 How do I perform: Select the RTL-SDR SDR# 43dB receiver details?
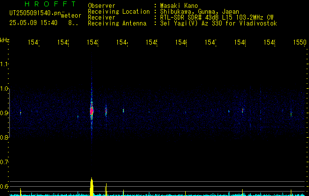coord(217,18)
